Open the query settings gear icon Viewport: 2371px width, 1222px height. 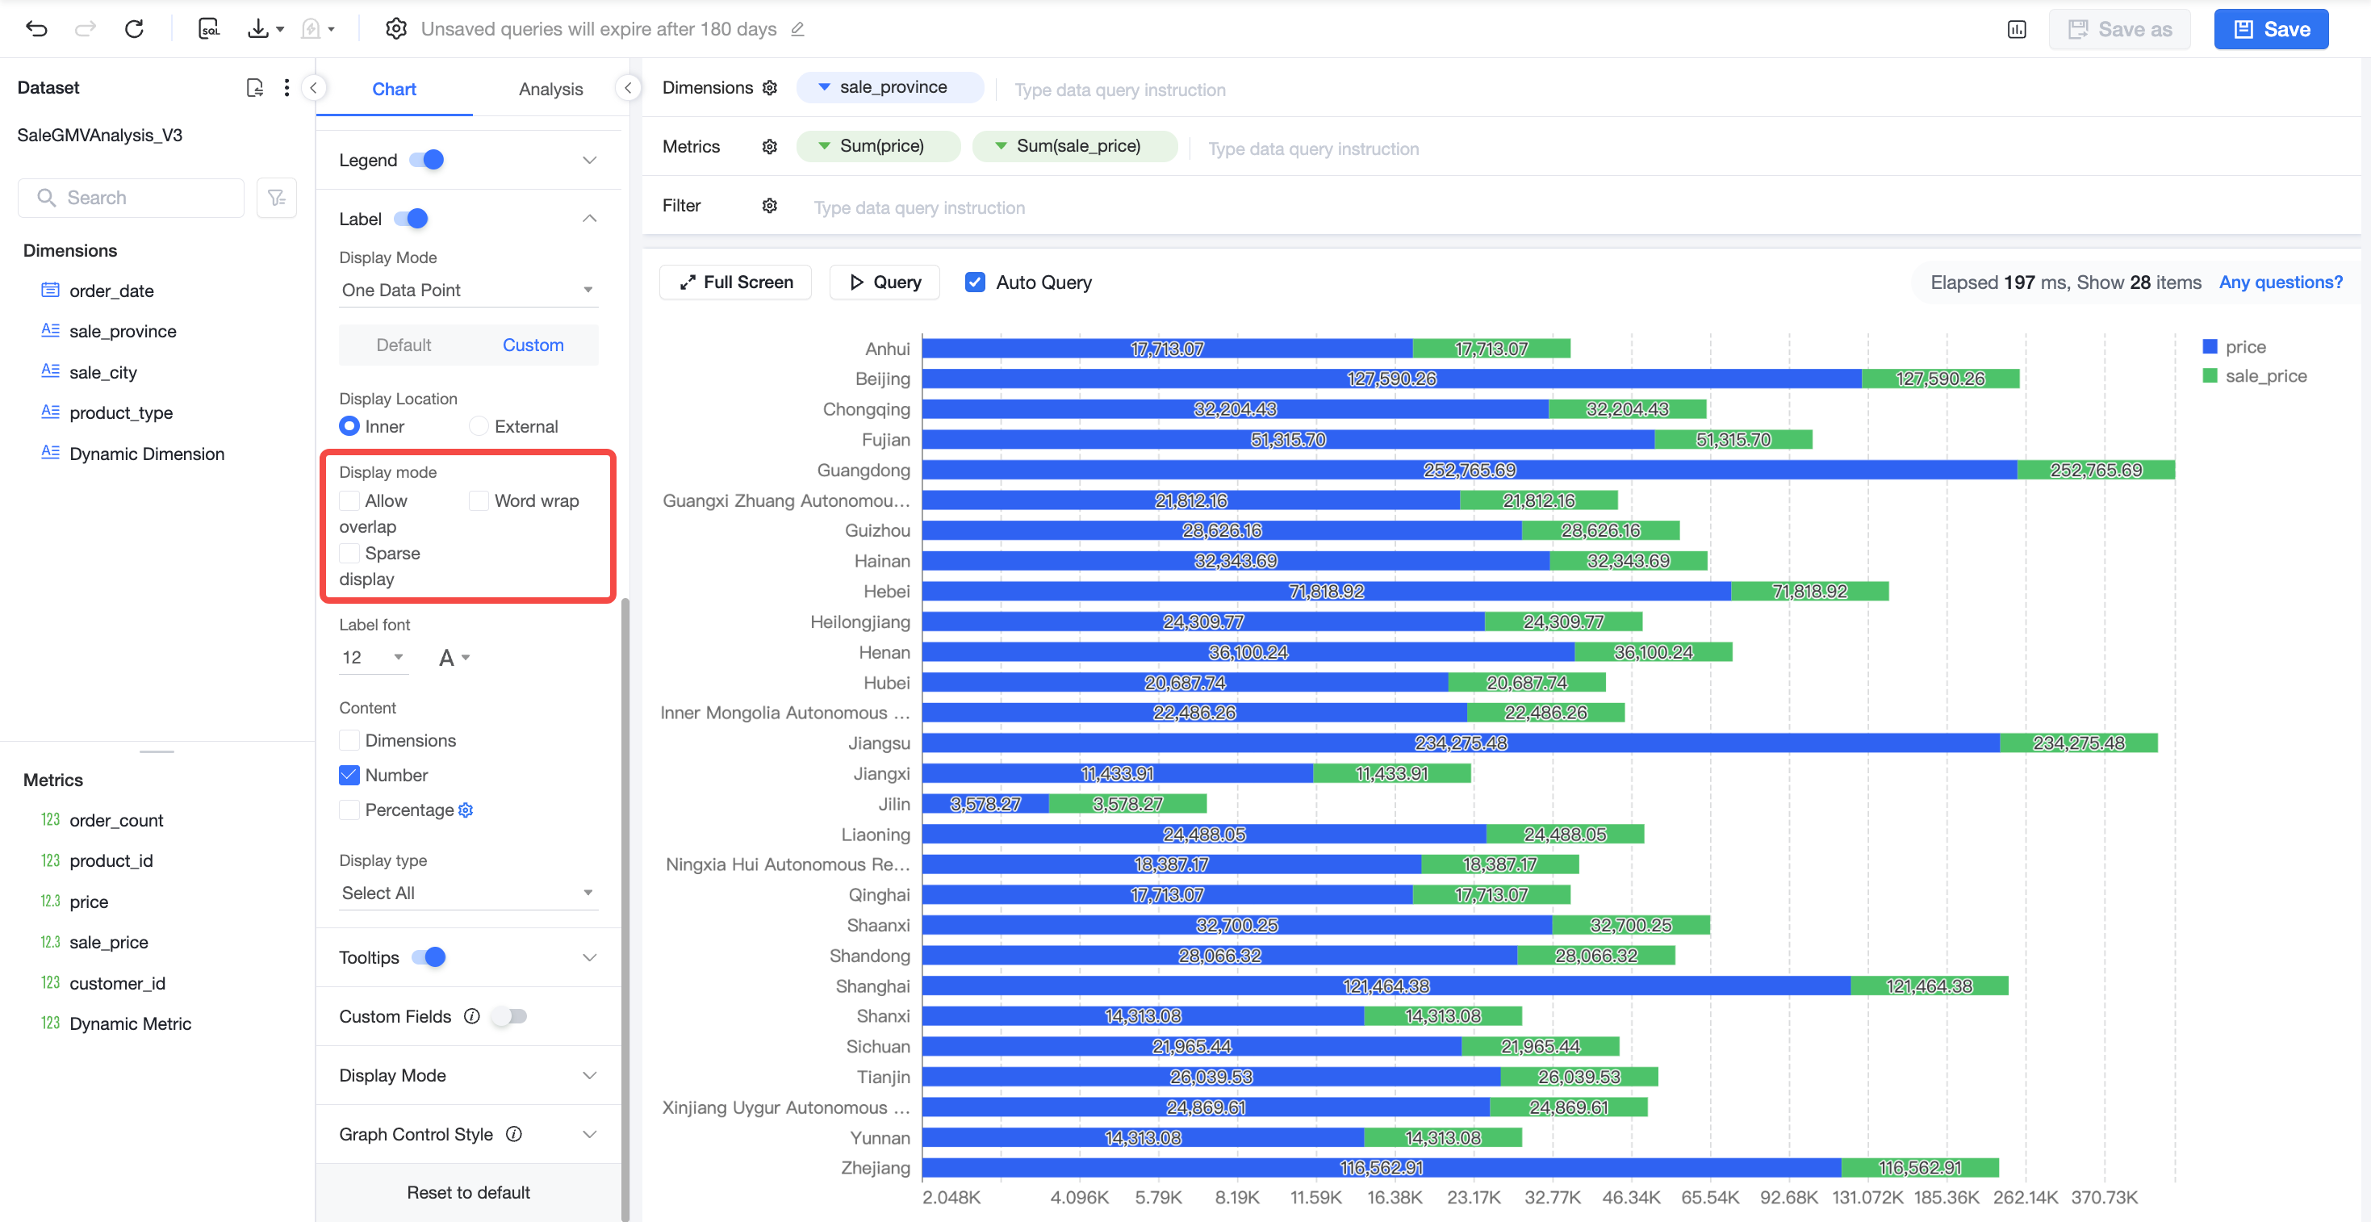click(x=395, y=28)
